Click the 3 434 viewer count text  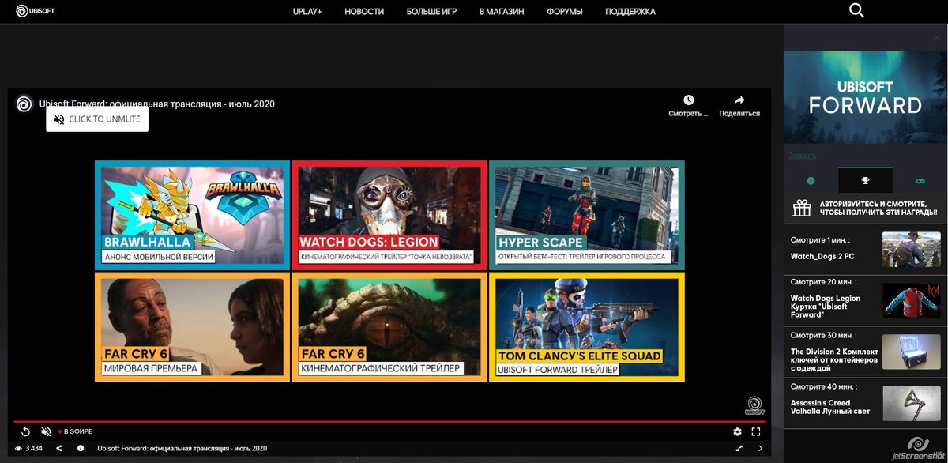(34, 449)
